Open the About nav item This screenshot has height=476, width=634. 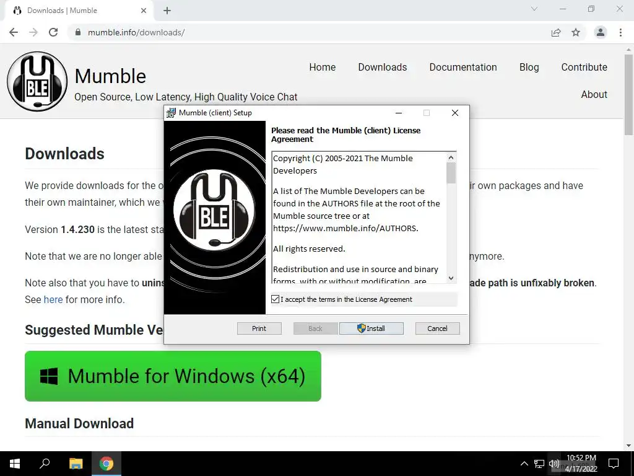(x=594, y=94)
